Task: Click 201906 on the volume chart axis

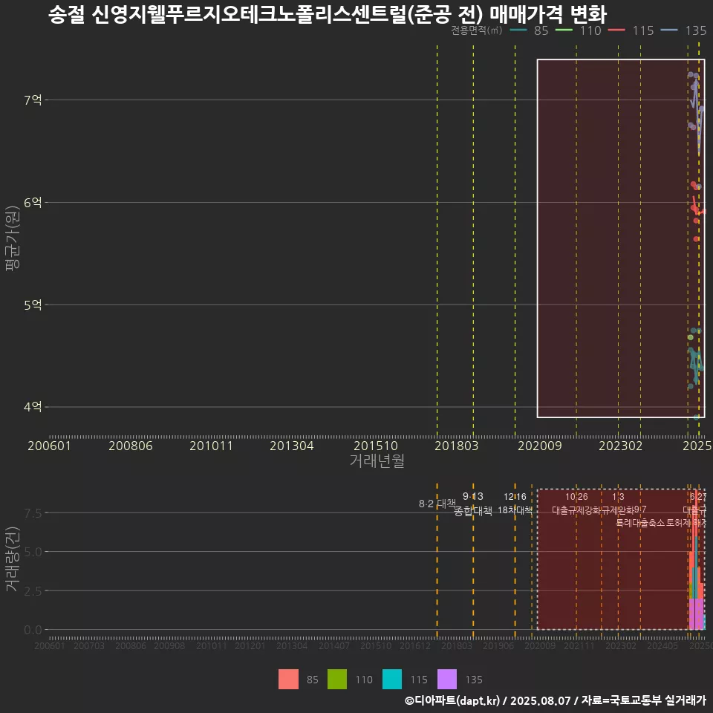Action: [x=498, y=645]
